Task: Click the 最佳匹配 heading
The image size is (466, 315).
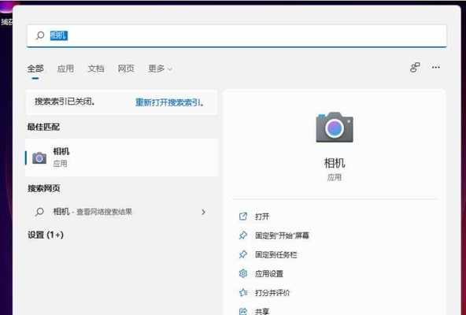Action: point(43,127)
